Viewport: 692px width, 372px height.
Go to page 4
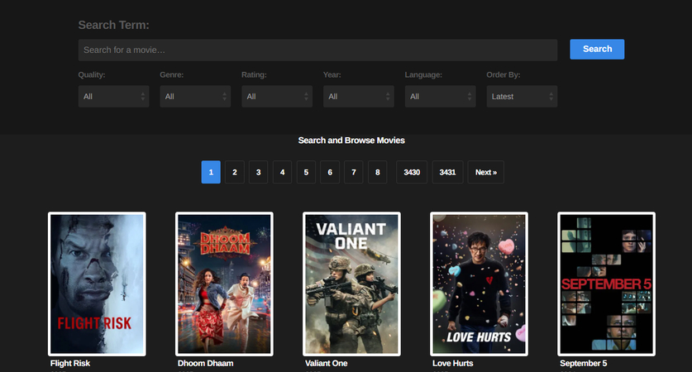(x=283, y=172)
